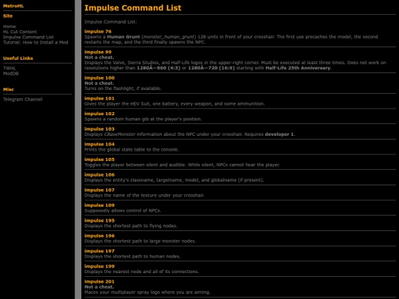The image size is (399, 299).
Task: Click the impulse 201 heading
Action: [100, 281]
